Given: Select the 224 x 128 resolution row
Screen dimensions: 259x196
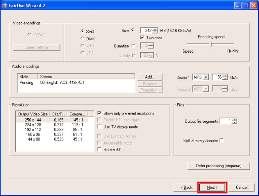Looking at the screenshot, I should pos(33,125).
